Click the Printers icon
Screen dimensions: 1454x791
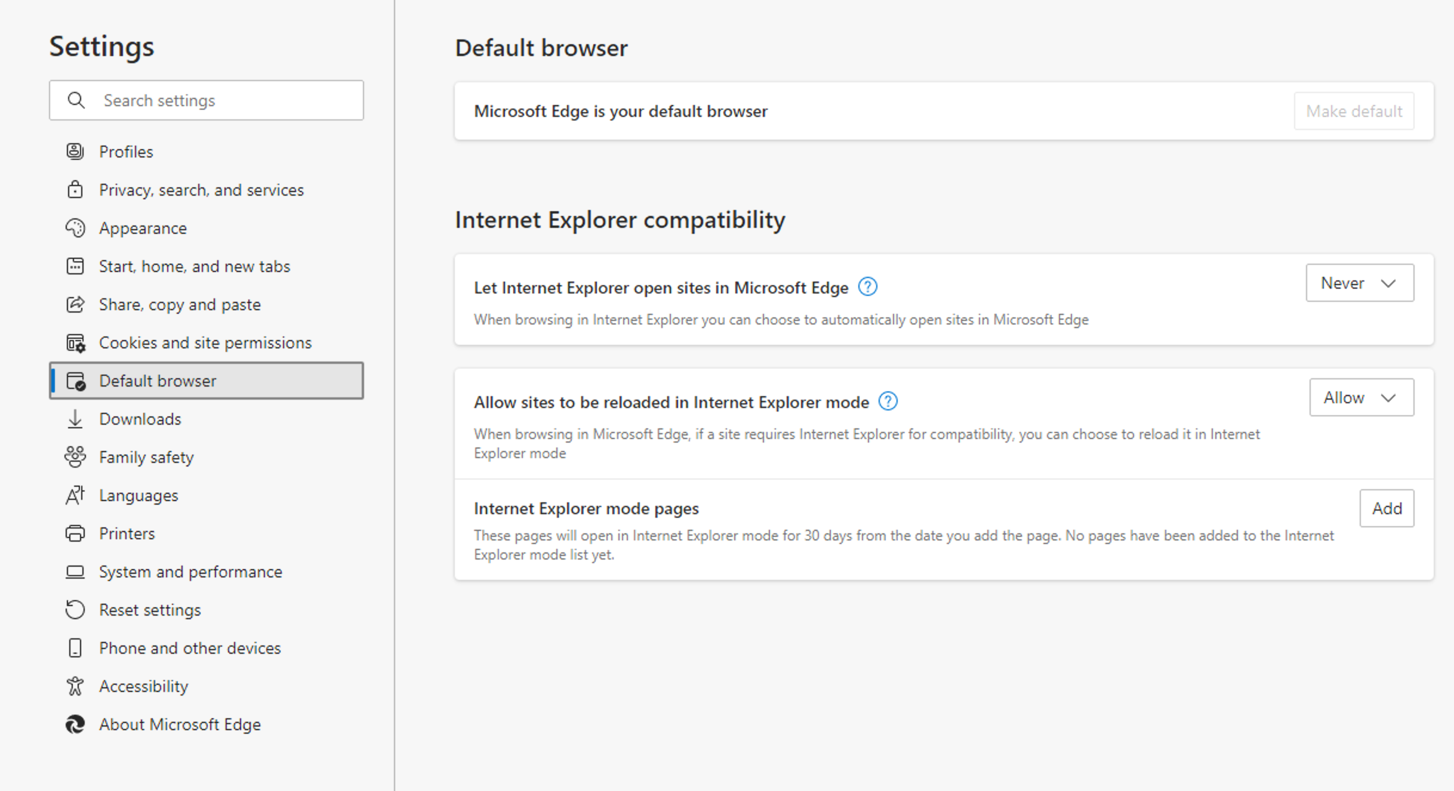coord(75,533)
